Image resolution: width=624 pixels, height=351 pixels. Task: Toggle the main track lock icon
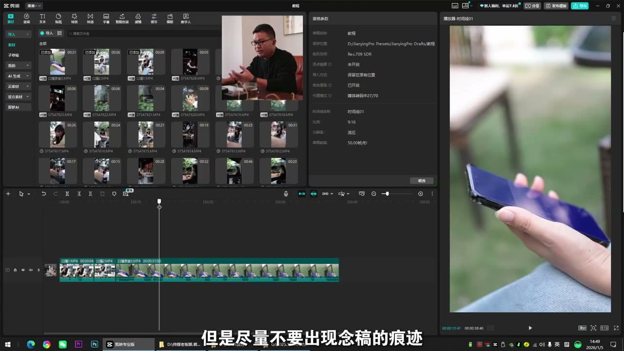point(15,270)
